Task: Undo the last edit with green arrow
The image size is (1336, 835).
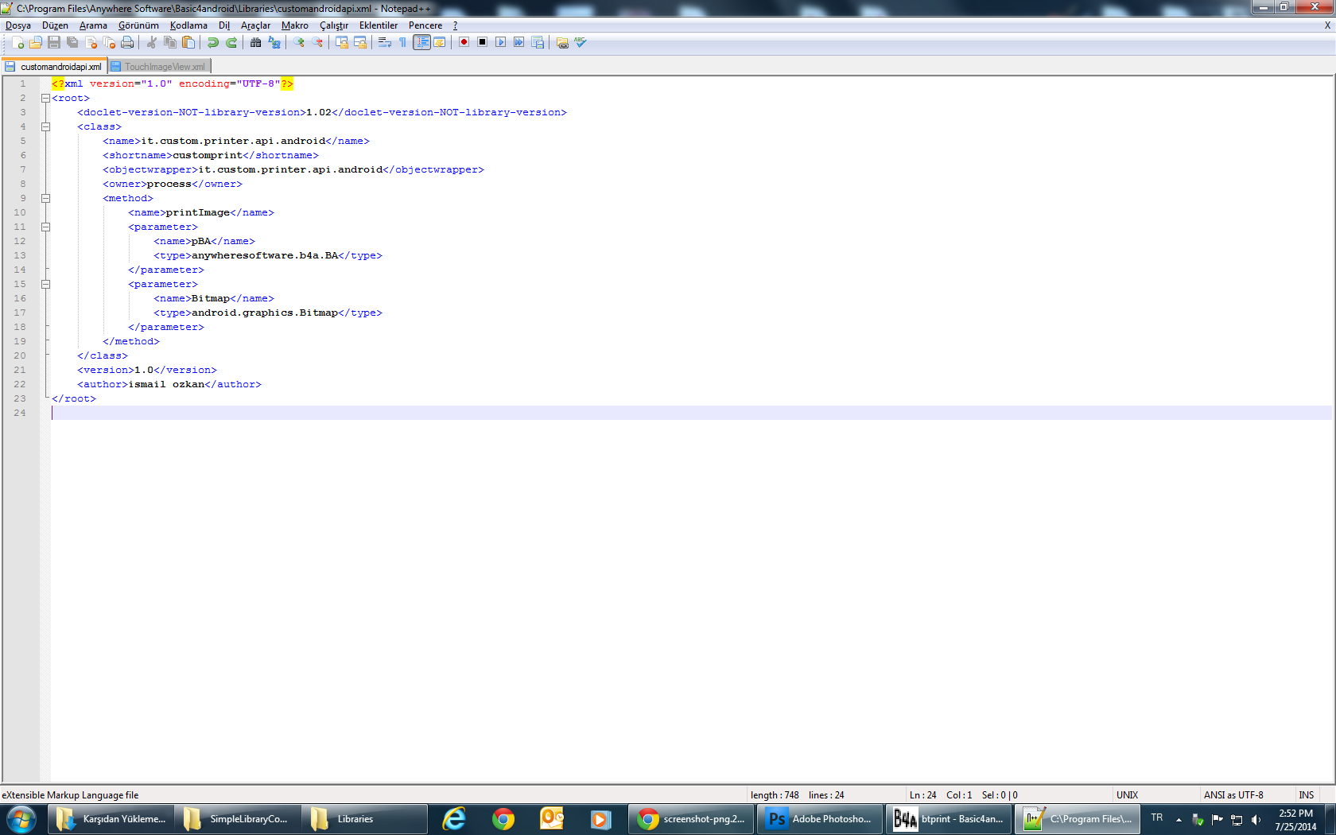Action: 212,42
